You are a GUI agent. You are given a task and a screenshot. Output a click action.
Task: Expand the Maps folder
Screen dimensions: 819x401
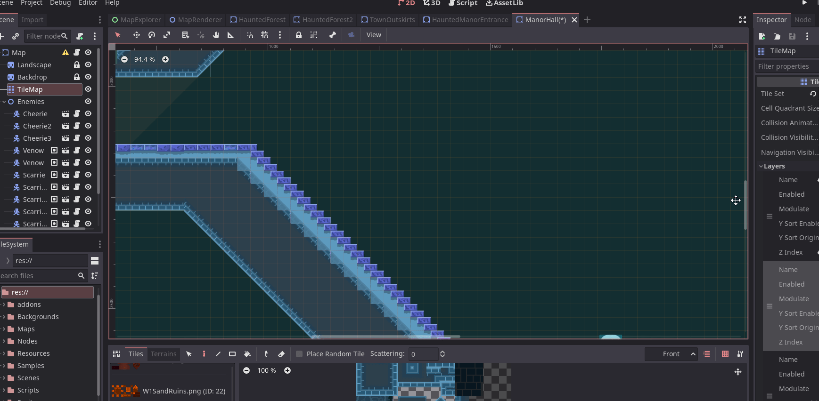click(x=4, y=329)
